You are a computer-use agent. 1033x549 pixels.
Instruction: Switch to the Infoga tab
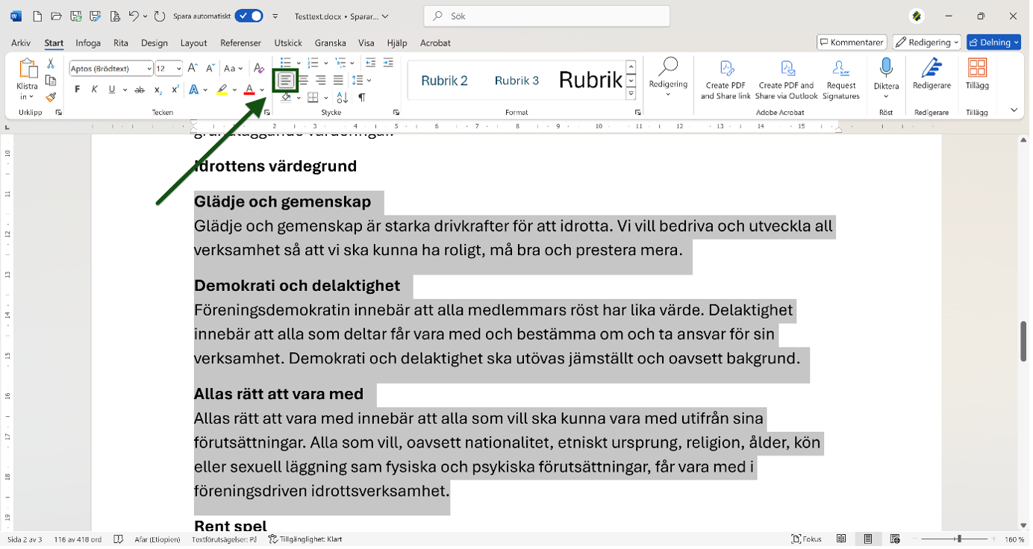click(88, 43)
